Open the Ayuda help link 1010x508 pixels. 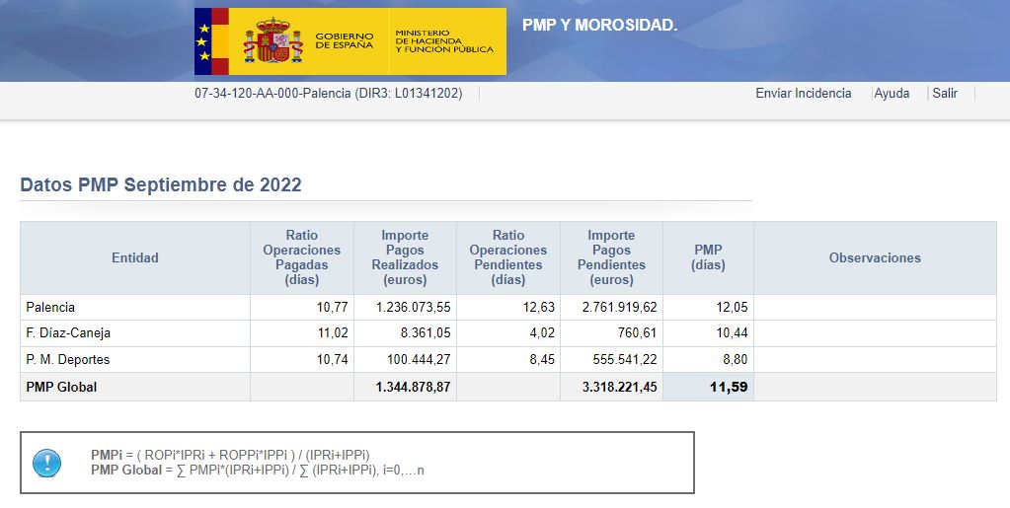[x=892, y=94]
